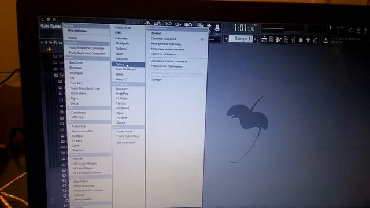Image resolution: width=370 pixels, height=208 pixels.
Task: Select Fruity DX10 plugin
Action: (x=123, y=28)
